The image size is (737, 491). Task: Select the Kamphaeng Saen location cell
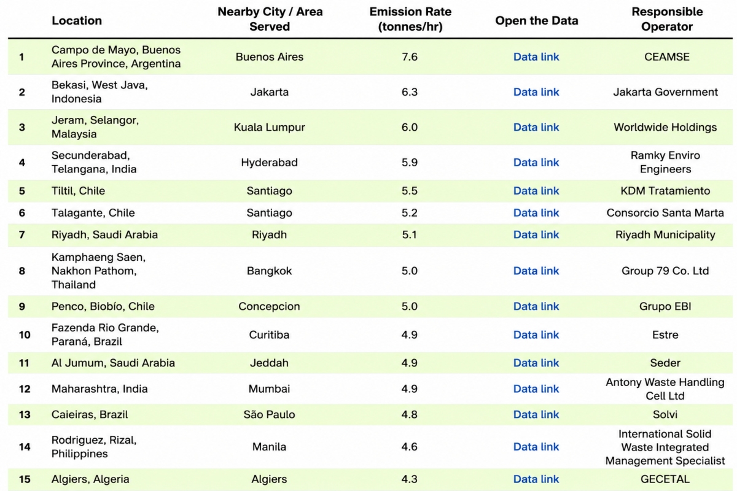pyautogui.click(x=98, y=271)
